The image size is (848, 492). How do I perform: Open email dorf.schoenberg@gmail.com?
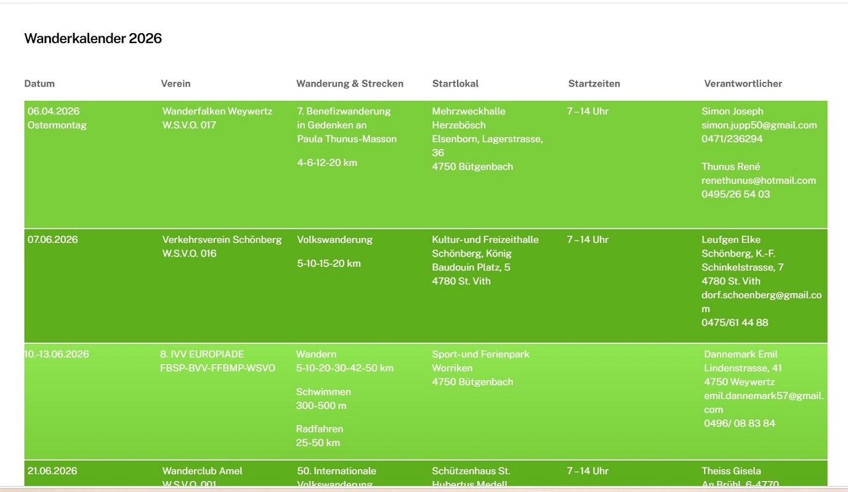761,302
